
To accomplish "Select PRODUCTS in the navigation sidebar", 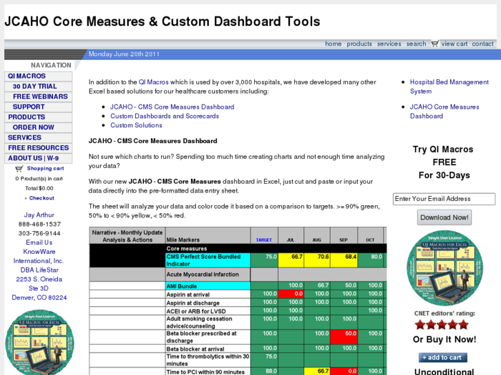I will pyautogui.click(x=39, y=117).
